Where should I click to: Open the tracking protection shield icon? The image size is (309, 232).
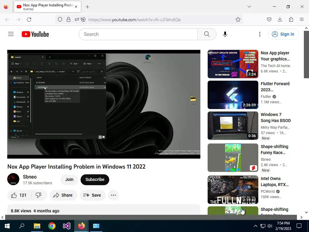point(60,20)
